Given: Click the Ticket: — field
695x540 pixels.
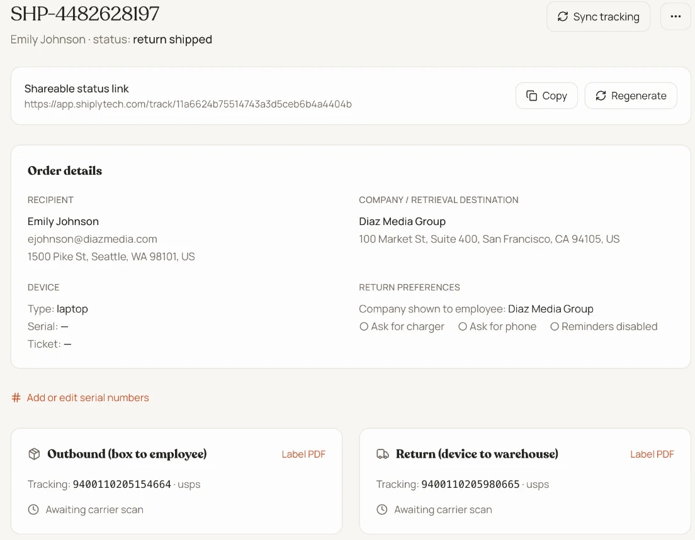Looking at the screenshot, I should coord(49,344).
